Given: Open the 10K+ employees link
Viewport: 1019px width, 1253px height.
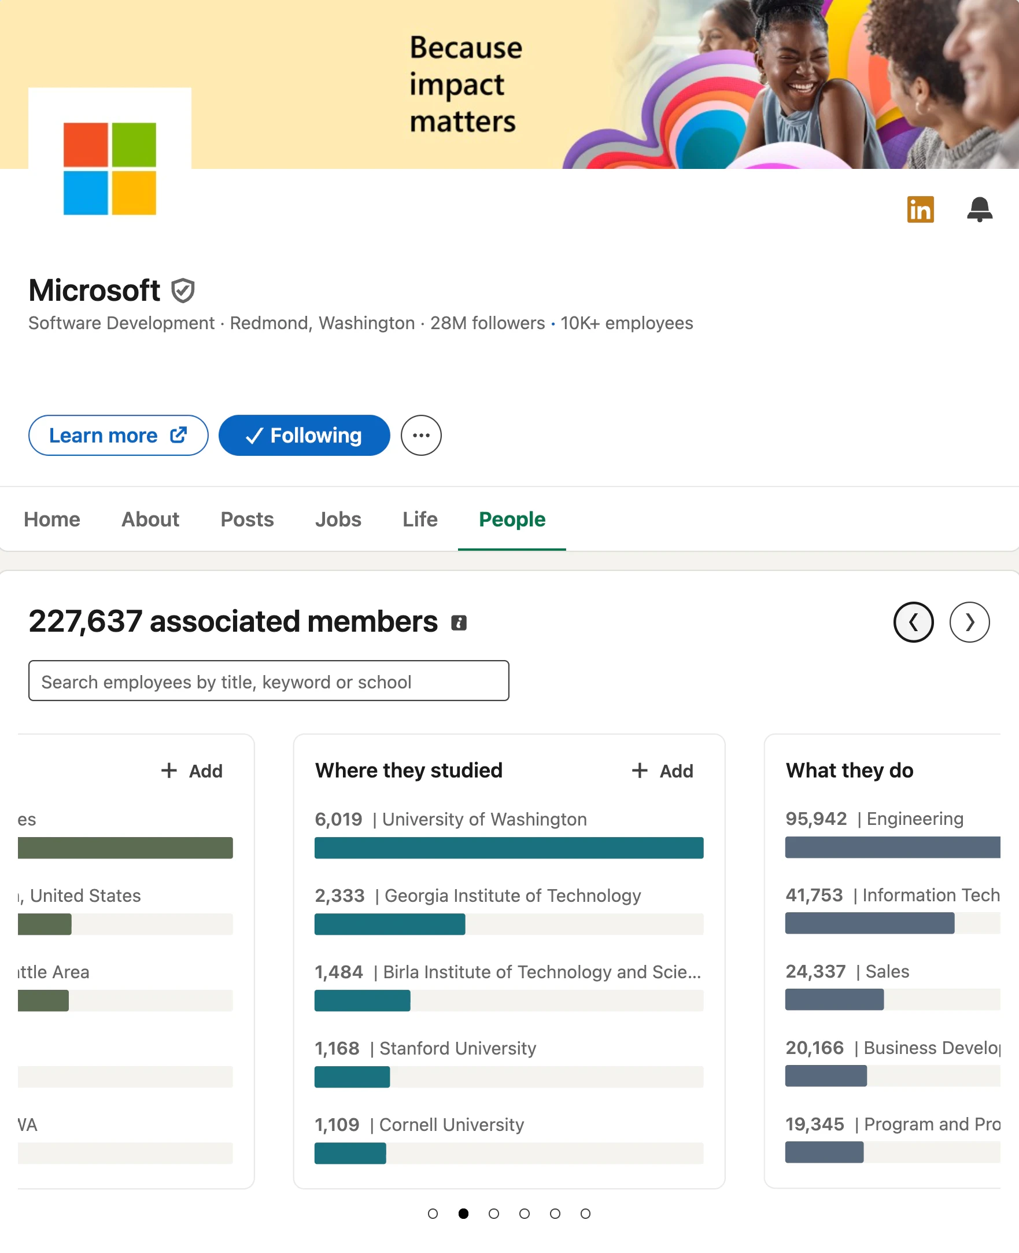Looking at the screenshot, I should coord(626,323).
